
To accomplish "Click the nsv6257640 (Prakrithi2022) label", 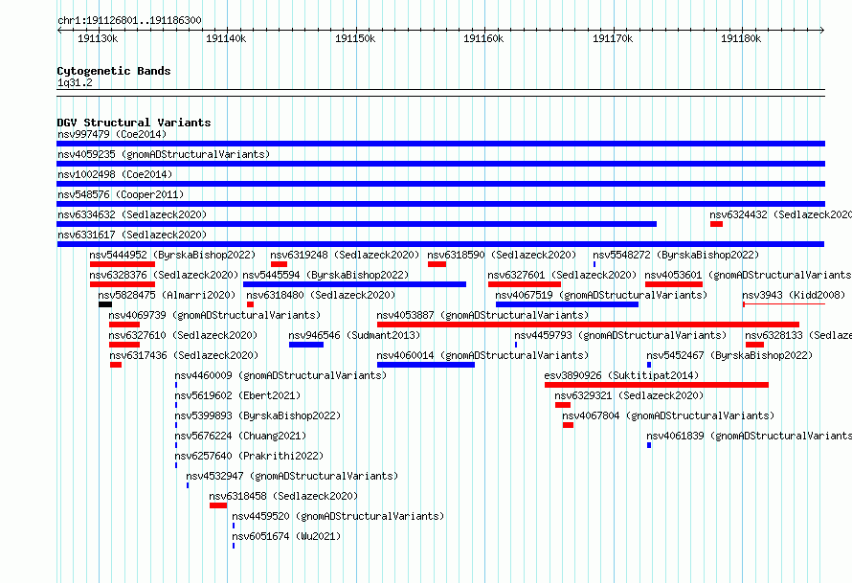I will [249, 456].
